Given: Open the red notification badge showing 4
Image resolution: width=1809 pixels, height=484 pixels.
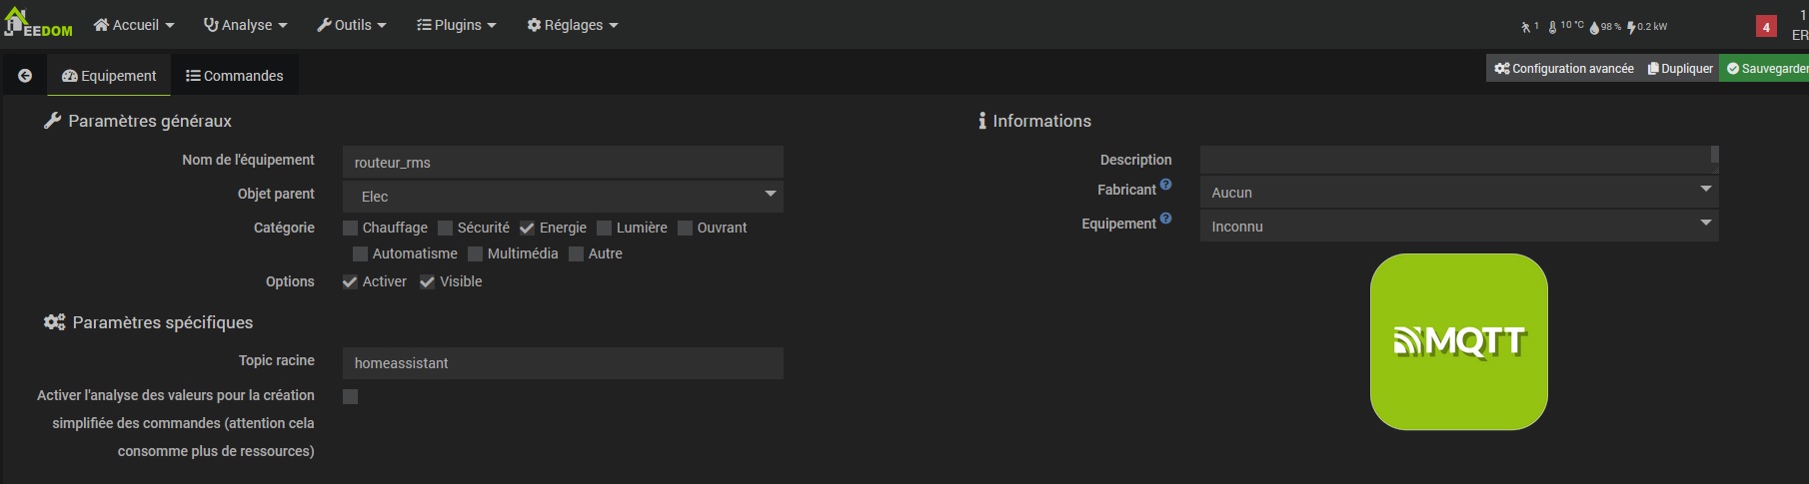Looking at the screenshot, I should (x=1766, y=27).
